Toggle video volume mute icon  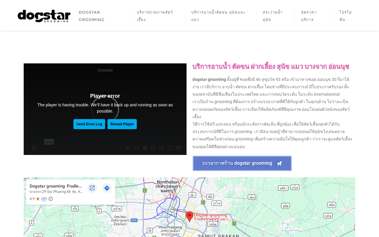(x=129, y=148)
